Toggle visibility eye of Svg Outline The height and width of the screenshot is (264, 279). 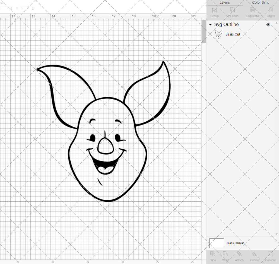[x=268, y=25]
